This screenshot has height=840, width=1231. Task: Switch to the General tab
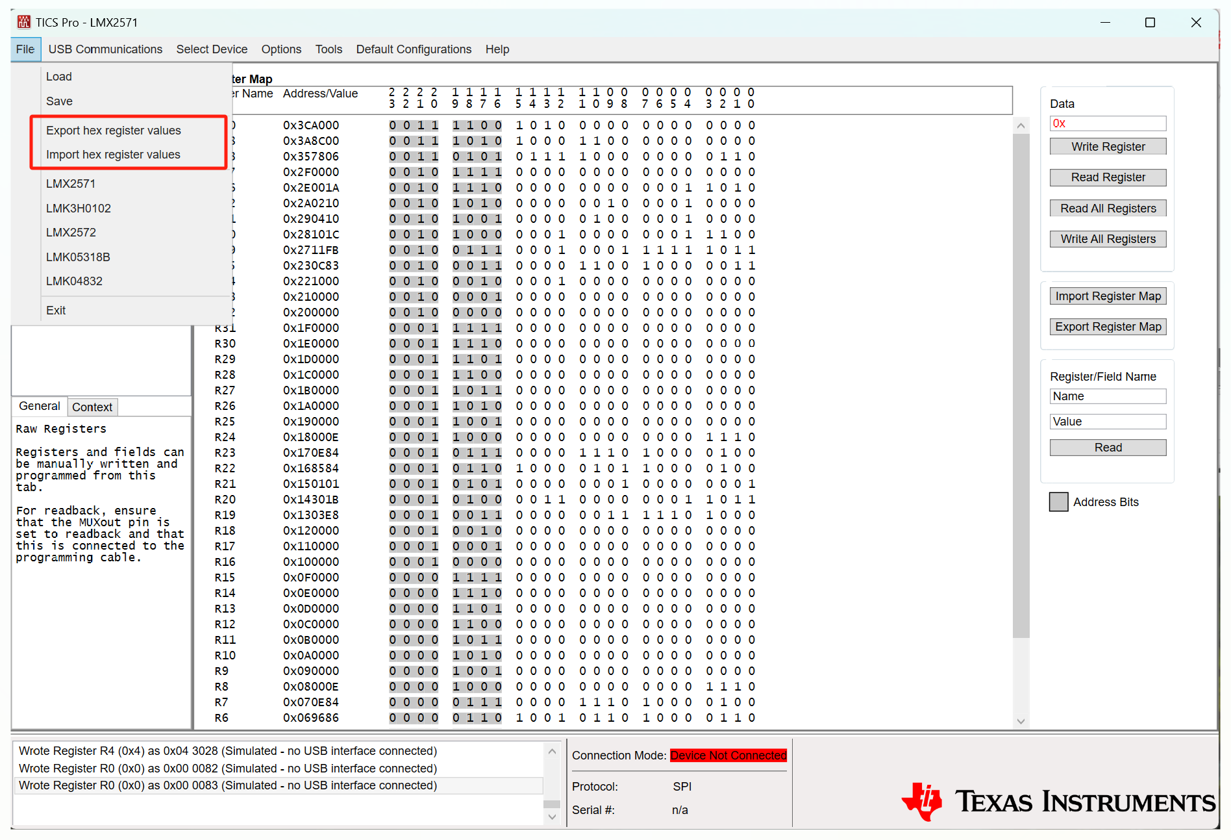(40, 406)
